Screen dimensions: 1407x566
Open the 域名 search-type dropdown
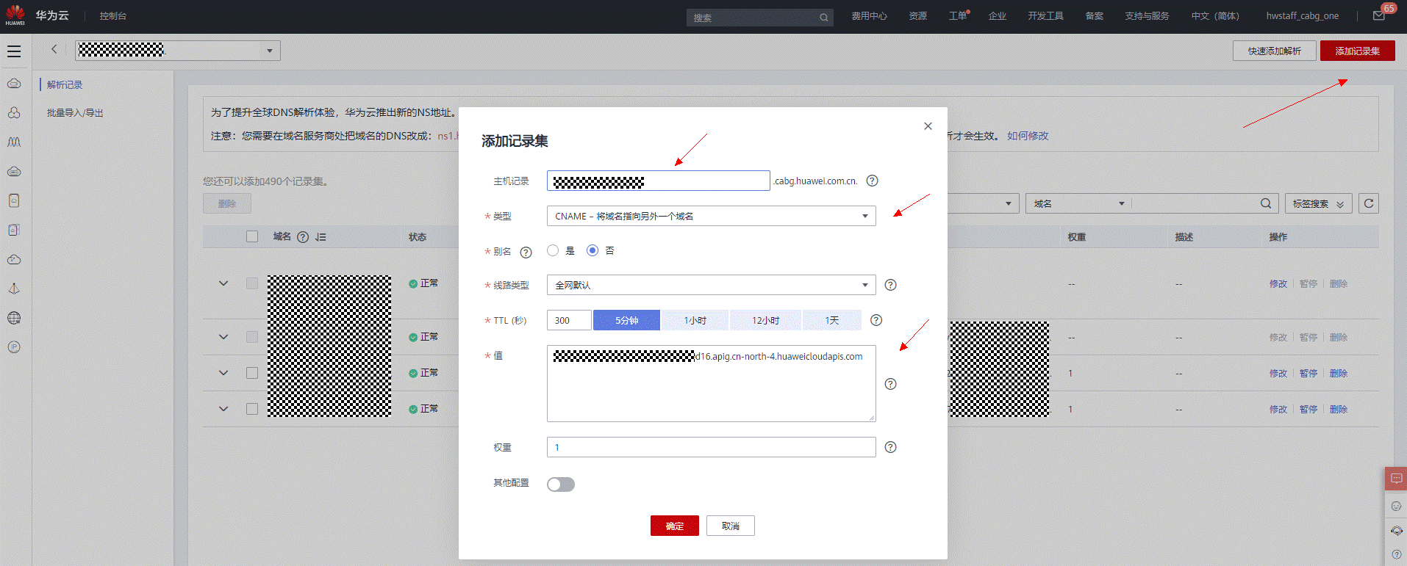pos(1078,203)
